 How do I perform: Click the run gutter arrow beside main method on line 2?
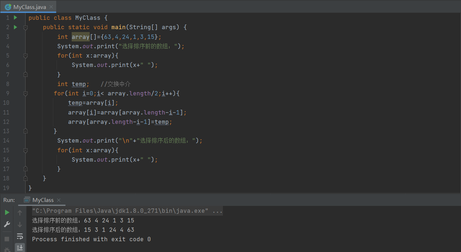pyautogui.click(x=15, y=27)
